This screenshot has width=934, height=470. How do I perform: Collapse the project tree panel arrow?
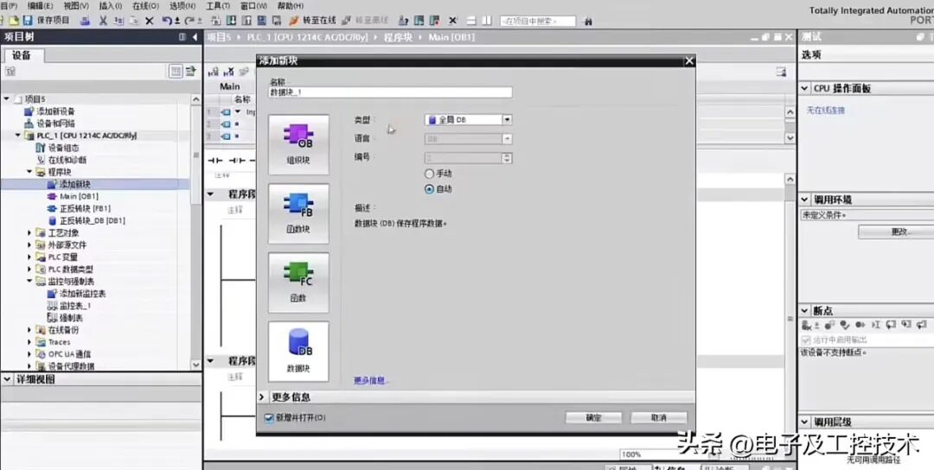(x=195, y=37)
